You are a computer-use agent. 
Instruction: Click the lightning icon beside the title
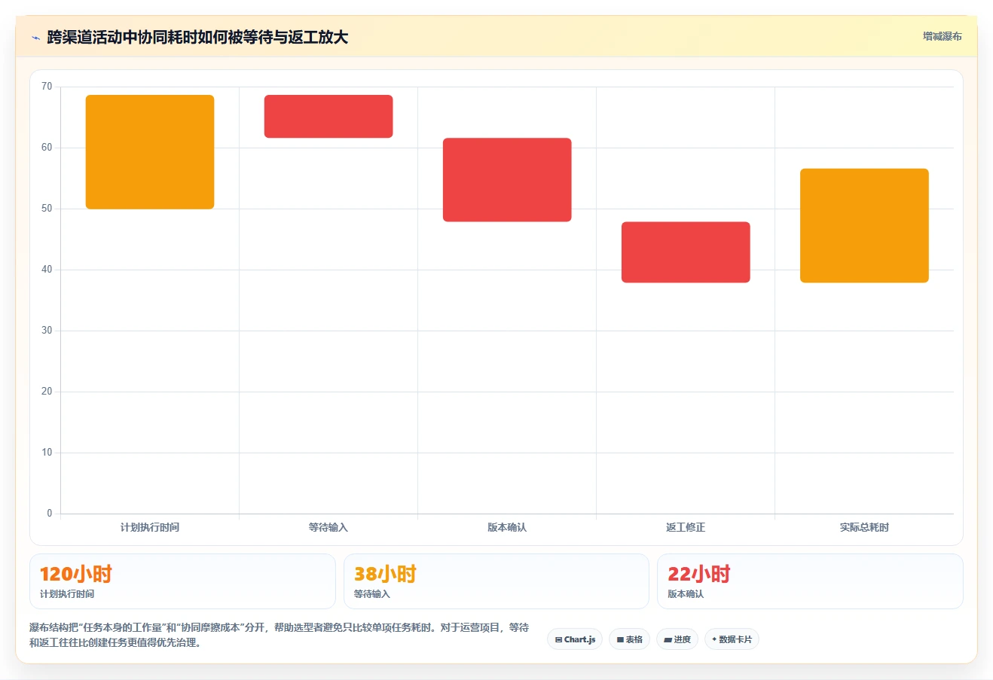(x=35, y=38)
